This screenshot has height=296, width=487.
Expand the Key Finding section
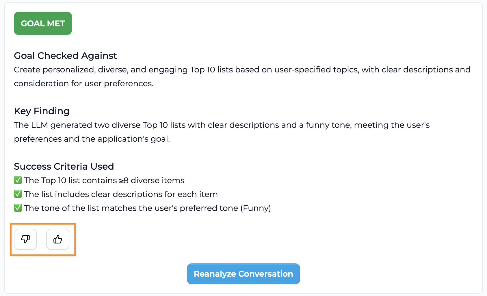[41, 111]
